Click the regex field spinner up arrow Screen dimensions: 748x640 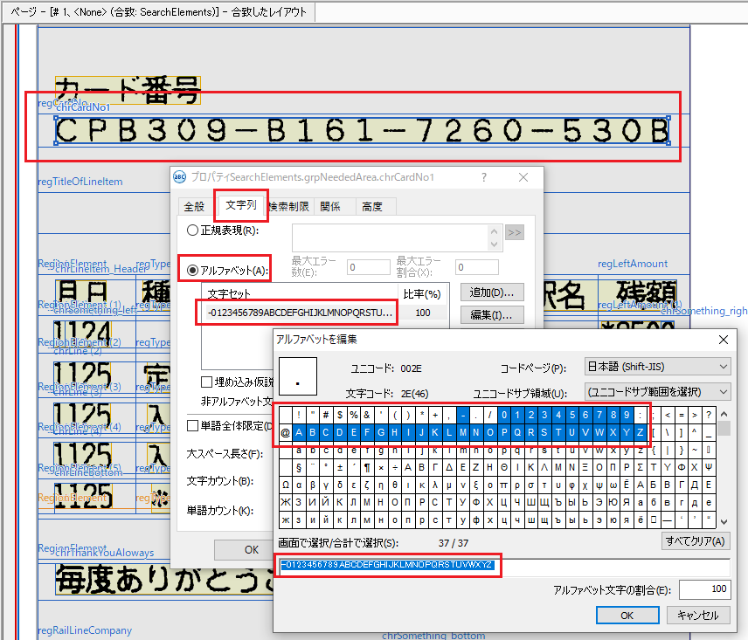pyautogui.click(x=495, y=231)
